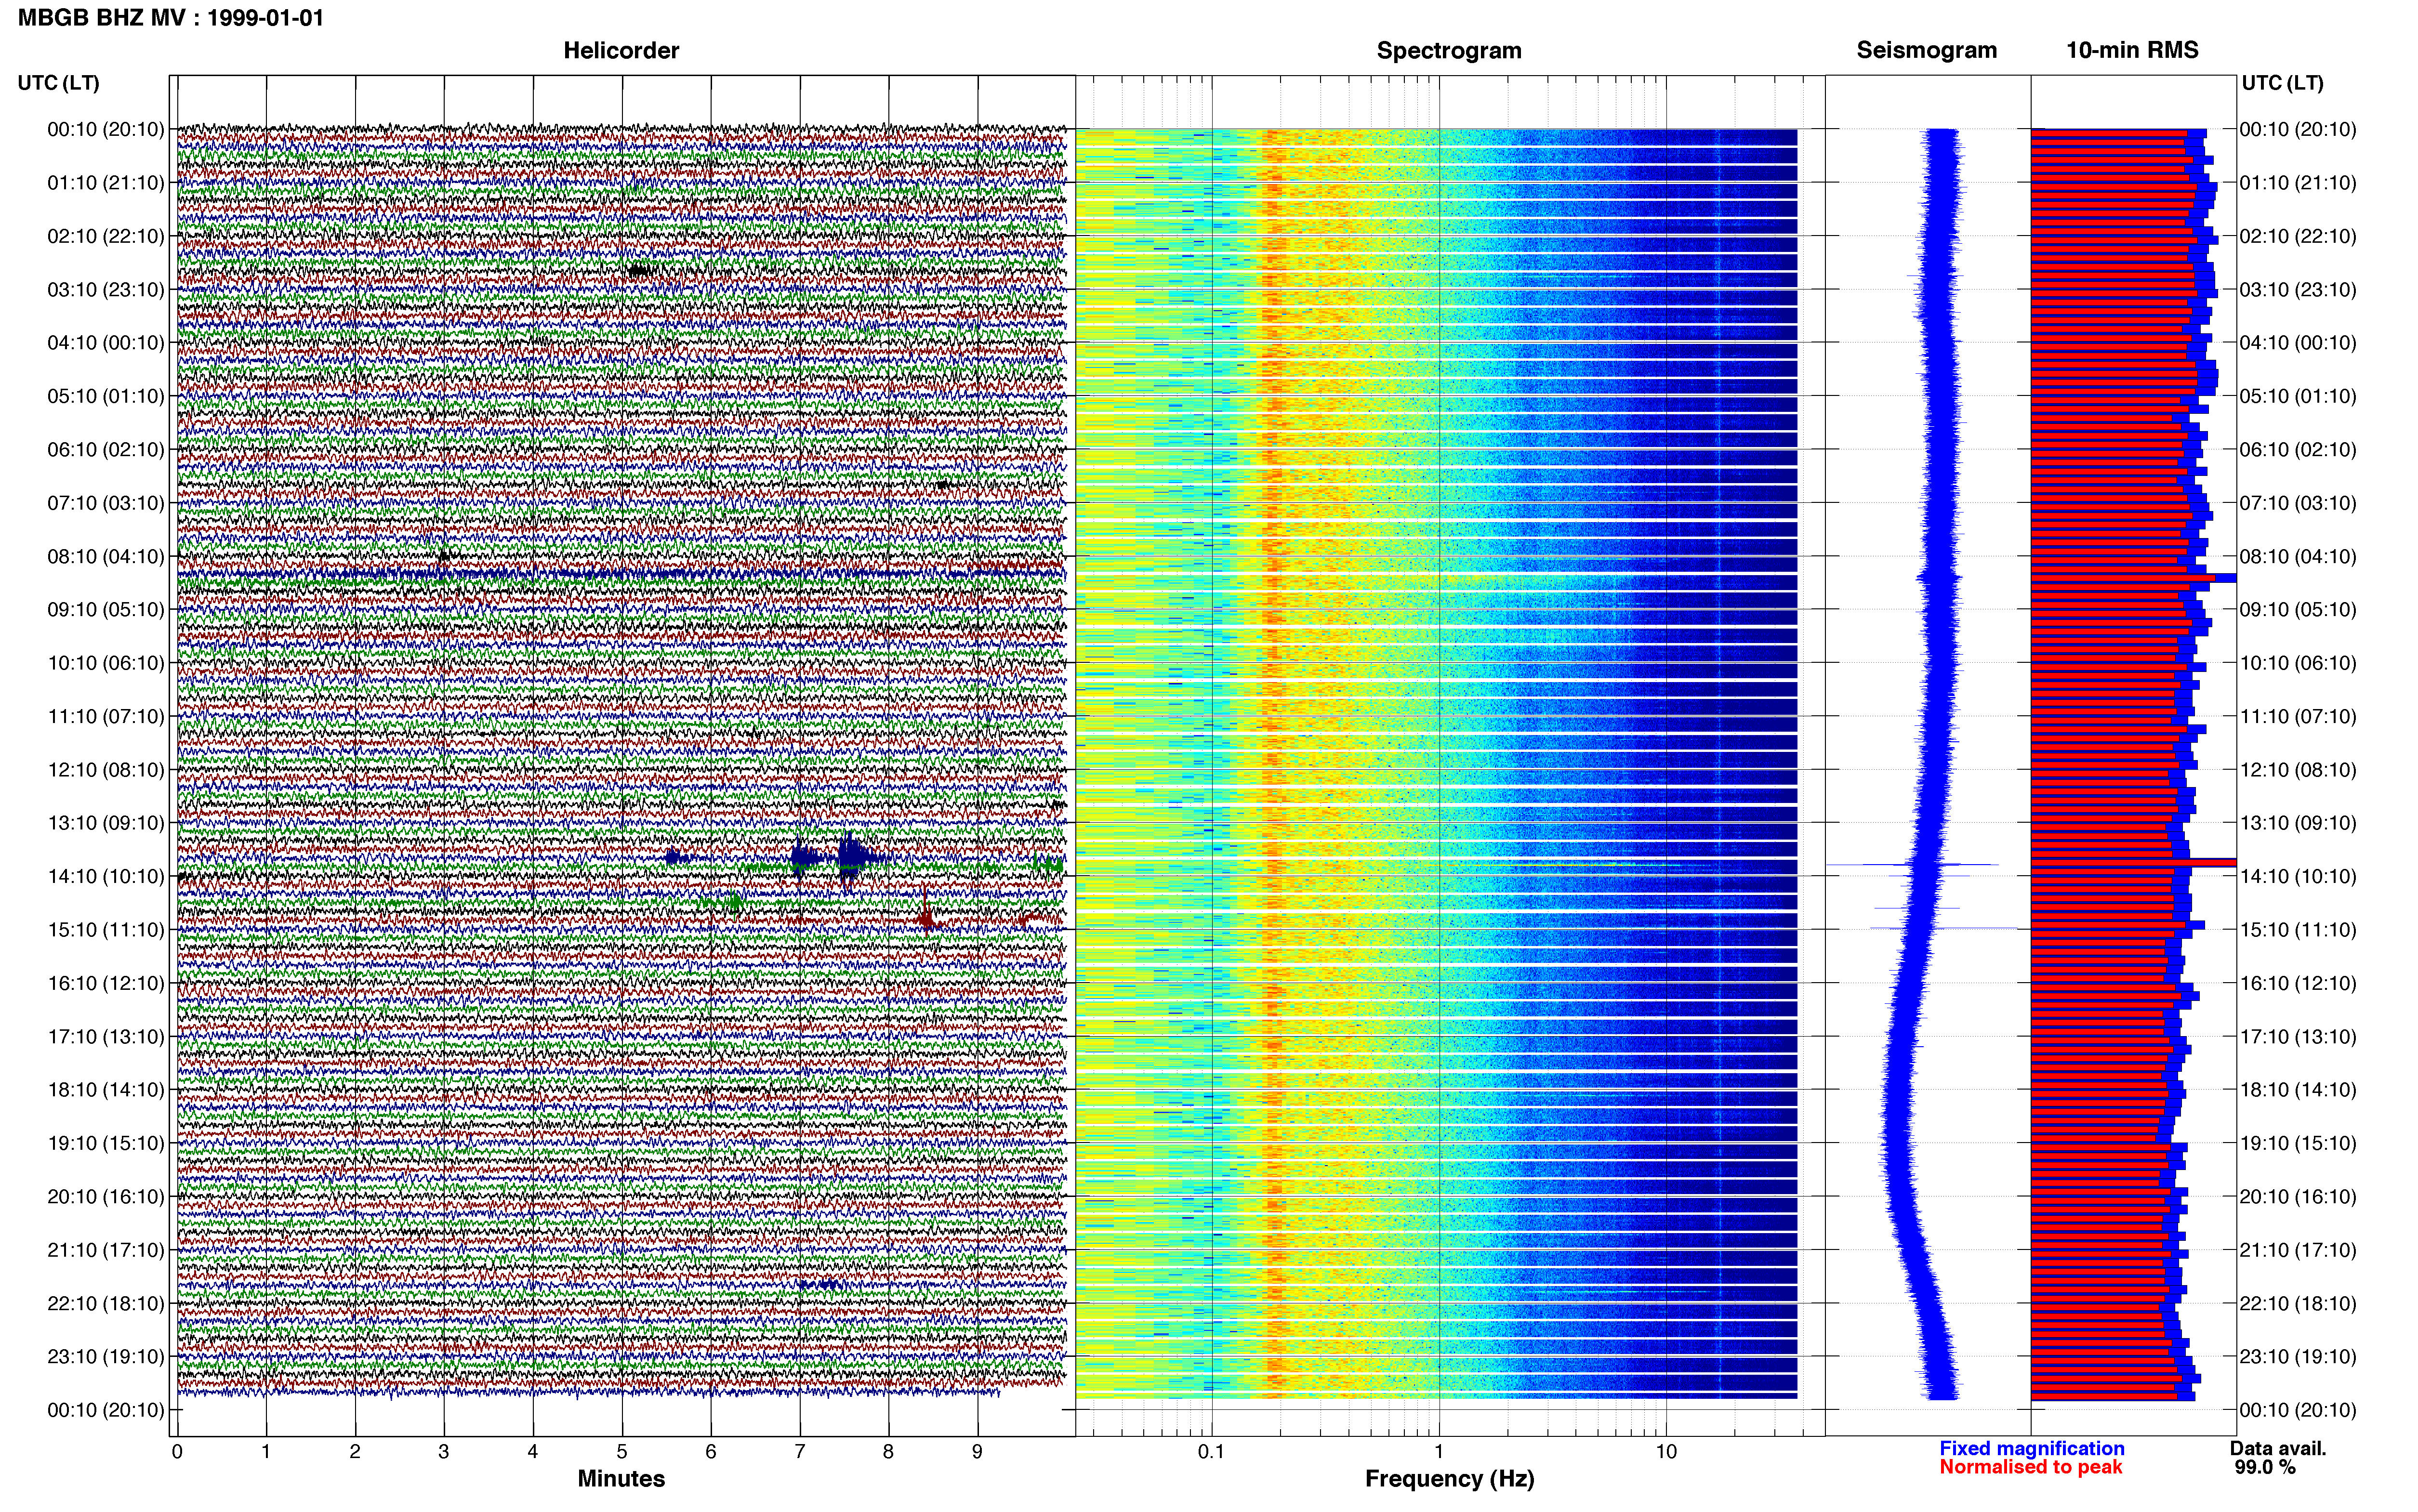Click the right 06:10 (02:10) time label
Screen dimensions: 2418x1512
coord(2298,450)
